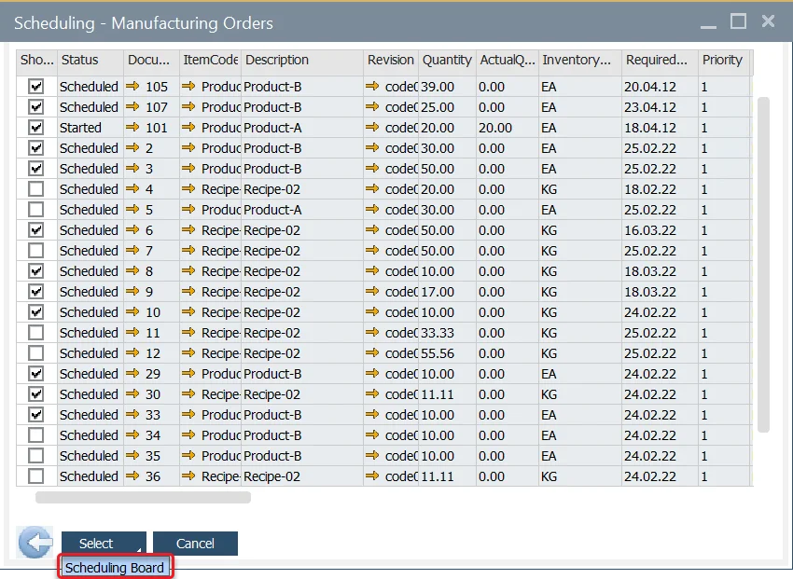The image size is (793, 579).
Task: Open the Scheduling Board
Action: 114,565
